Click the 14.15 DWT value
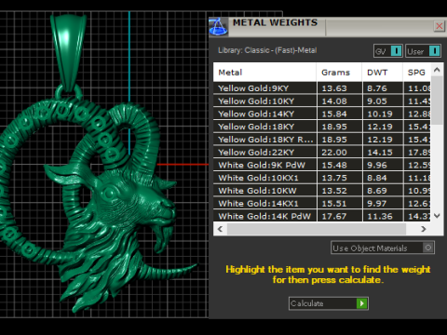Screen dimensions: 447x335 point(380,153)
